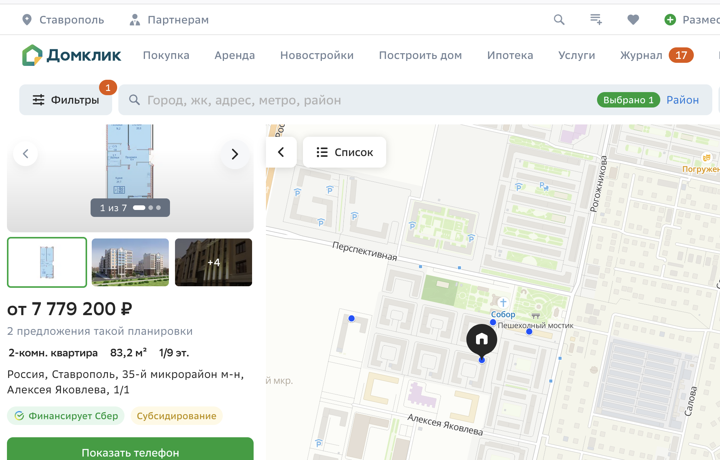Click the green Выбрано 1 badge
This screenshot has width=720, height=460.
(628, 100)
